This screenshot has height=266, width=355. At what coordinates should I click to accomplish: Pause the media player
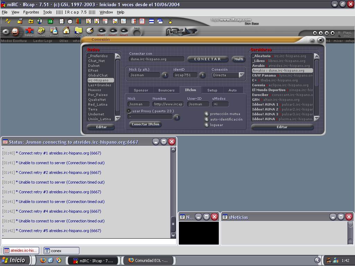(x=327, y=33)
